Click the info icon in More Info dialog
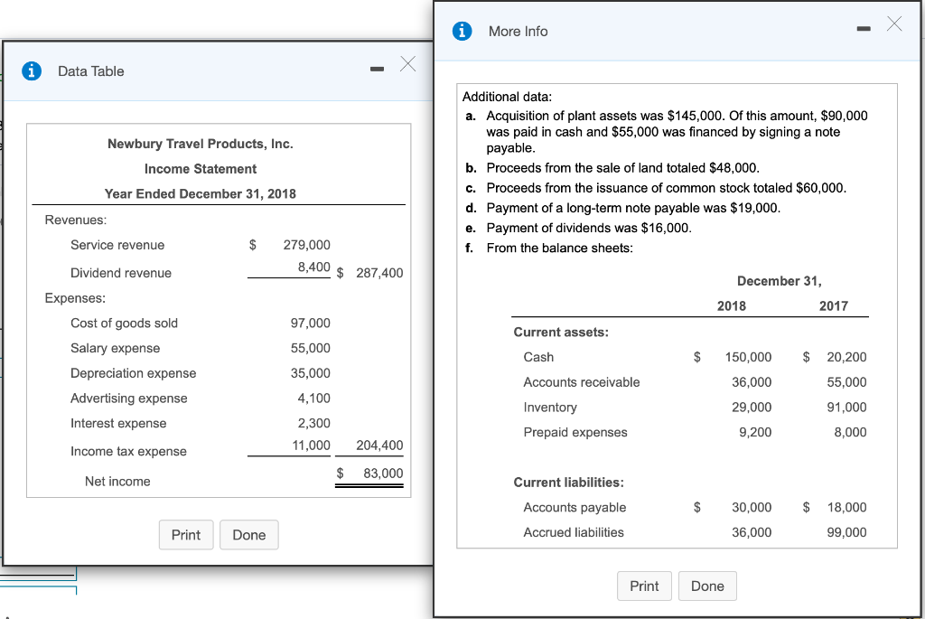This screenshot has height=619, width=925. click(x=462, y=31)
